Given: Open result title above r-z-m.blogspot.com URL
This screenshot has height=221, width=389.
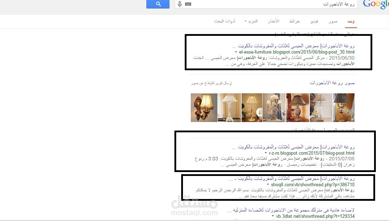Looking at the screenshot, I should click(x=293, y=147).
